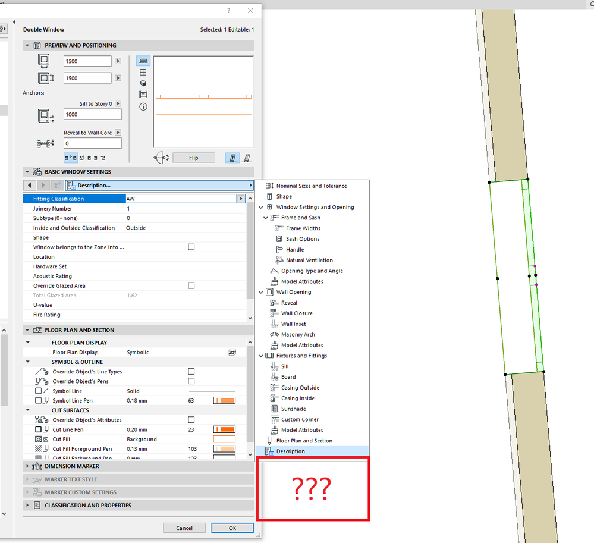Click the Cut Fill background swatch
The image size is (594, 543).
(x=224, y=439)
